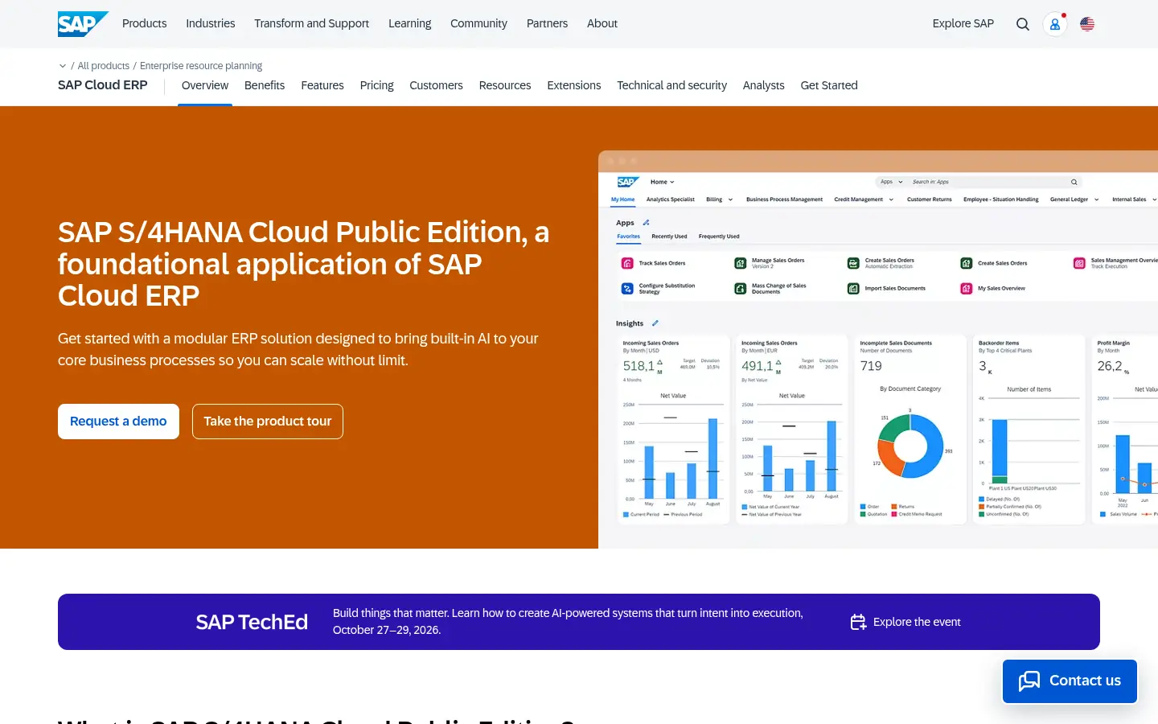1158x724 pixels.
Task: Open the search magnifier icon
Action: point(1023,24)
